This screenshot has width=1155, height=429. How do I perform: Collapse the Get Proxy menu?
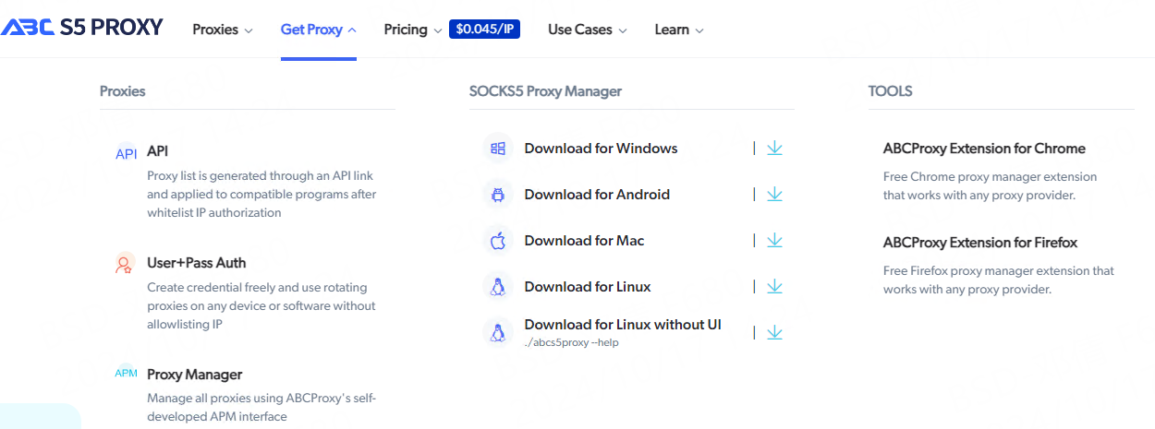[318, 30]
